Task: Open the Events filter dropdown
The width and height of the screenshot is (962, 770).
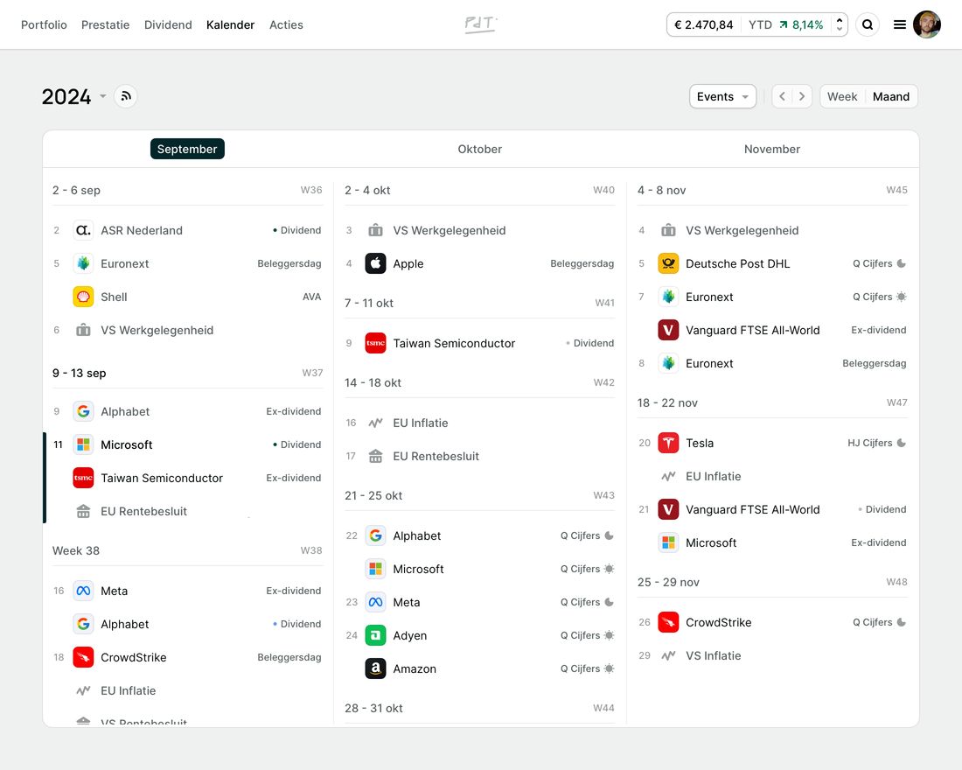Action: (722, 96)
